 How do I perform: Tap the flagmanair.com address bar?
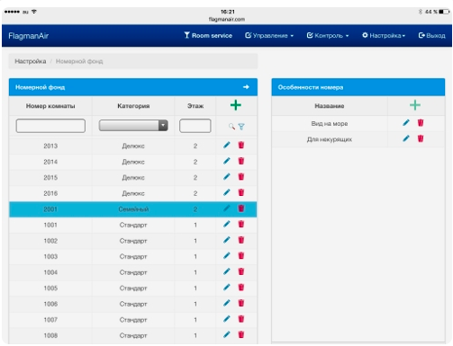pos(227,19)
